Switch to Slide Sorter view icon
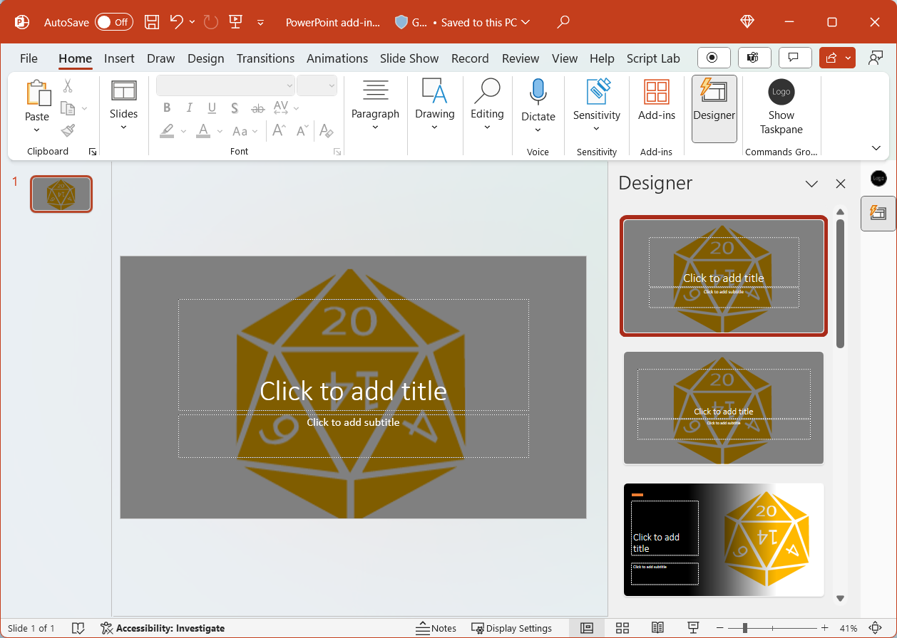The image size is (897, 638). (622, 628)
